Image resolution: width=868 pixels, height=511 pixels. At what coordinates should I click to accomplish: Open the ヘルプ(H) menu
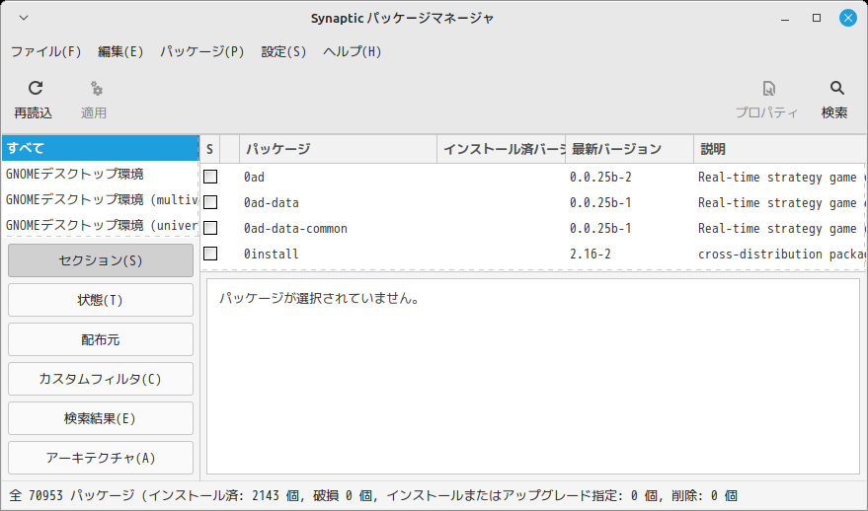[x=353, y=51]
